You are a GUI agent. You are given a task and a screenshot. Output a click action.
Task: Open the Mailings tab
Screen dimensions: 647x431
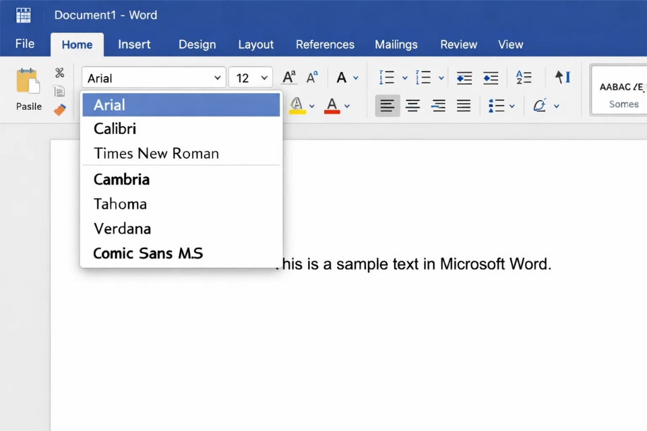(x=396, y=44)
